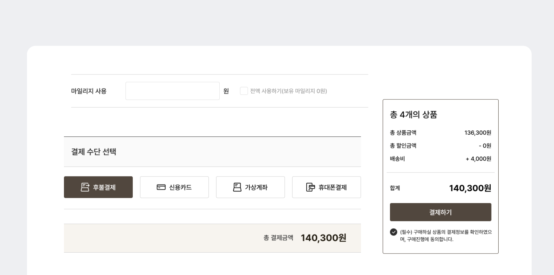The height and width of the screenshot is (275, 554).
Task: Focus the 마일리지 사용 input field
Action: point(172,91)
